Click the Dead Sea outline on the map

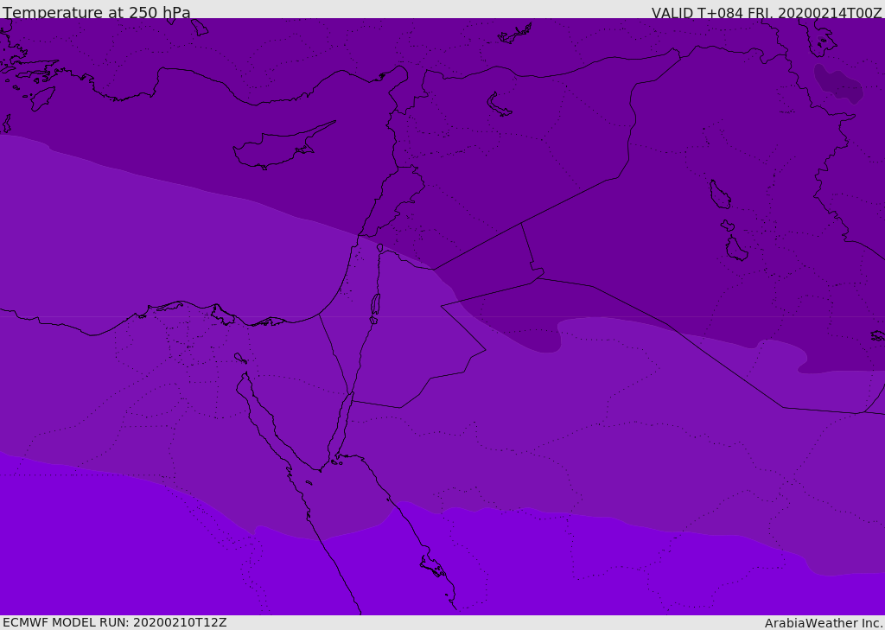point(375,304)
